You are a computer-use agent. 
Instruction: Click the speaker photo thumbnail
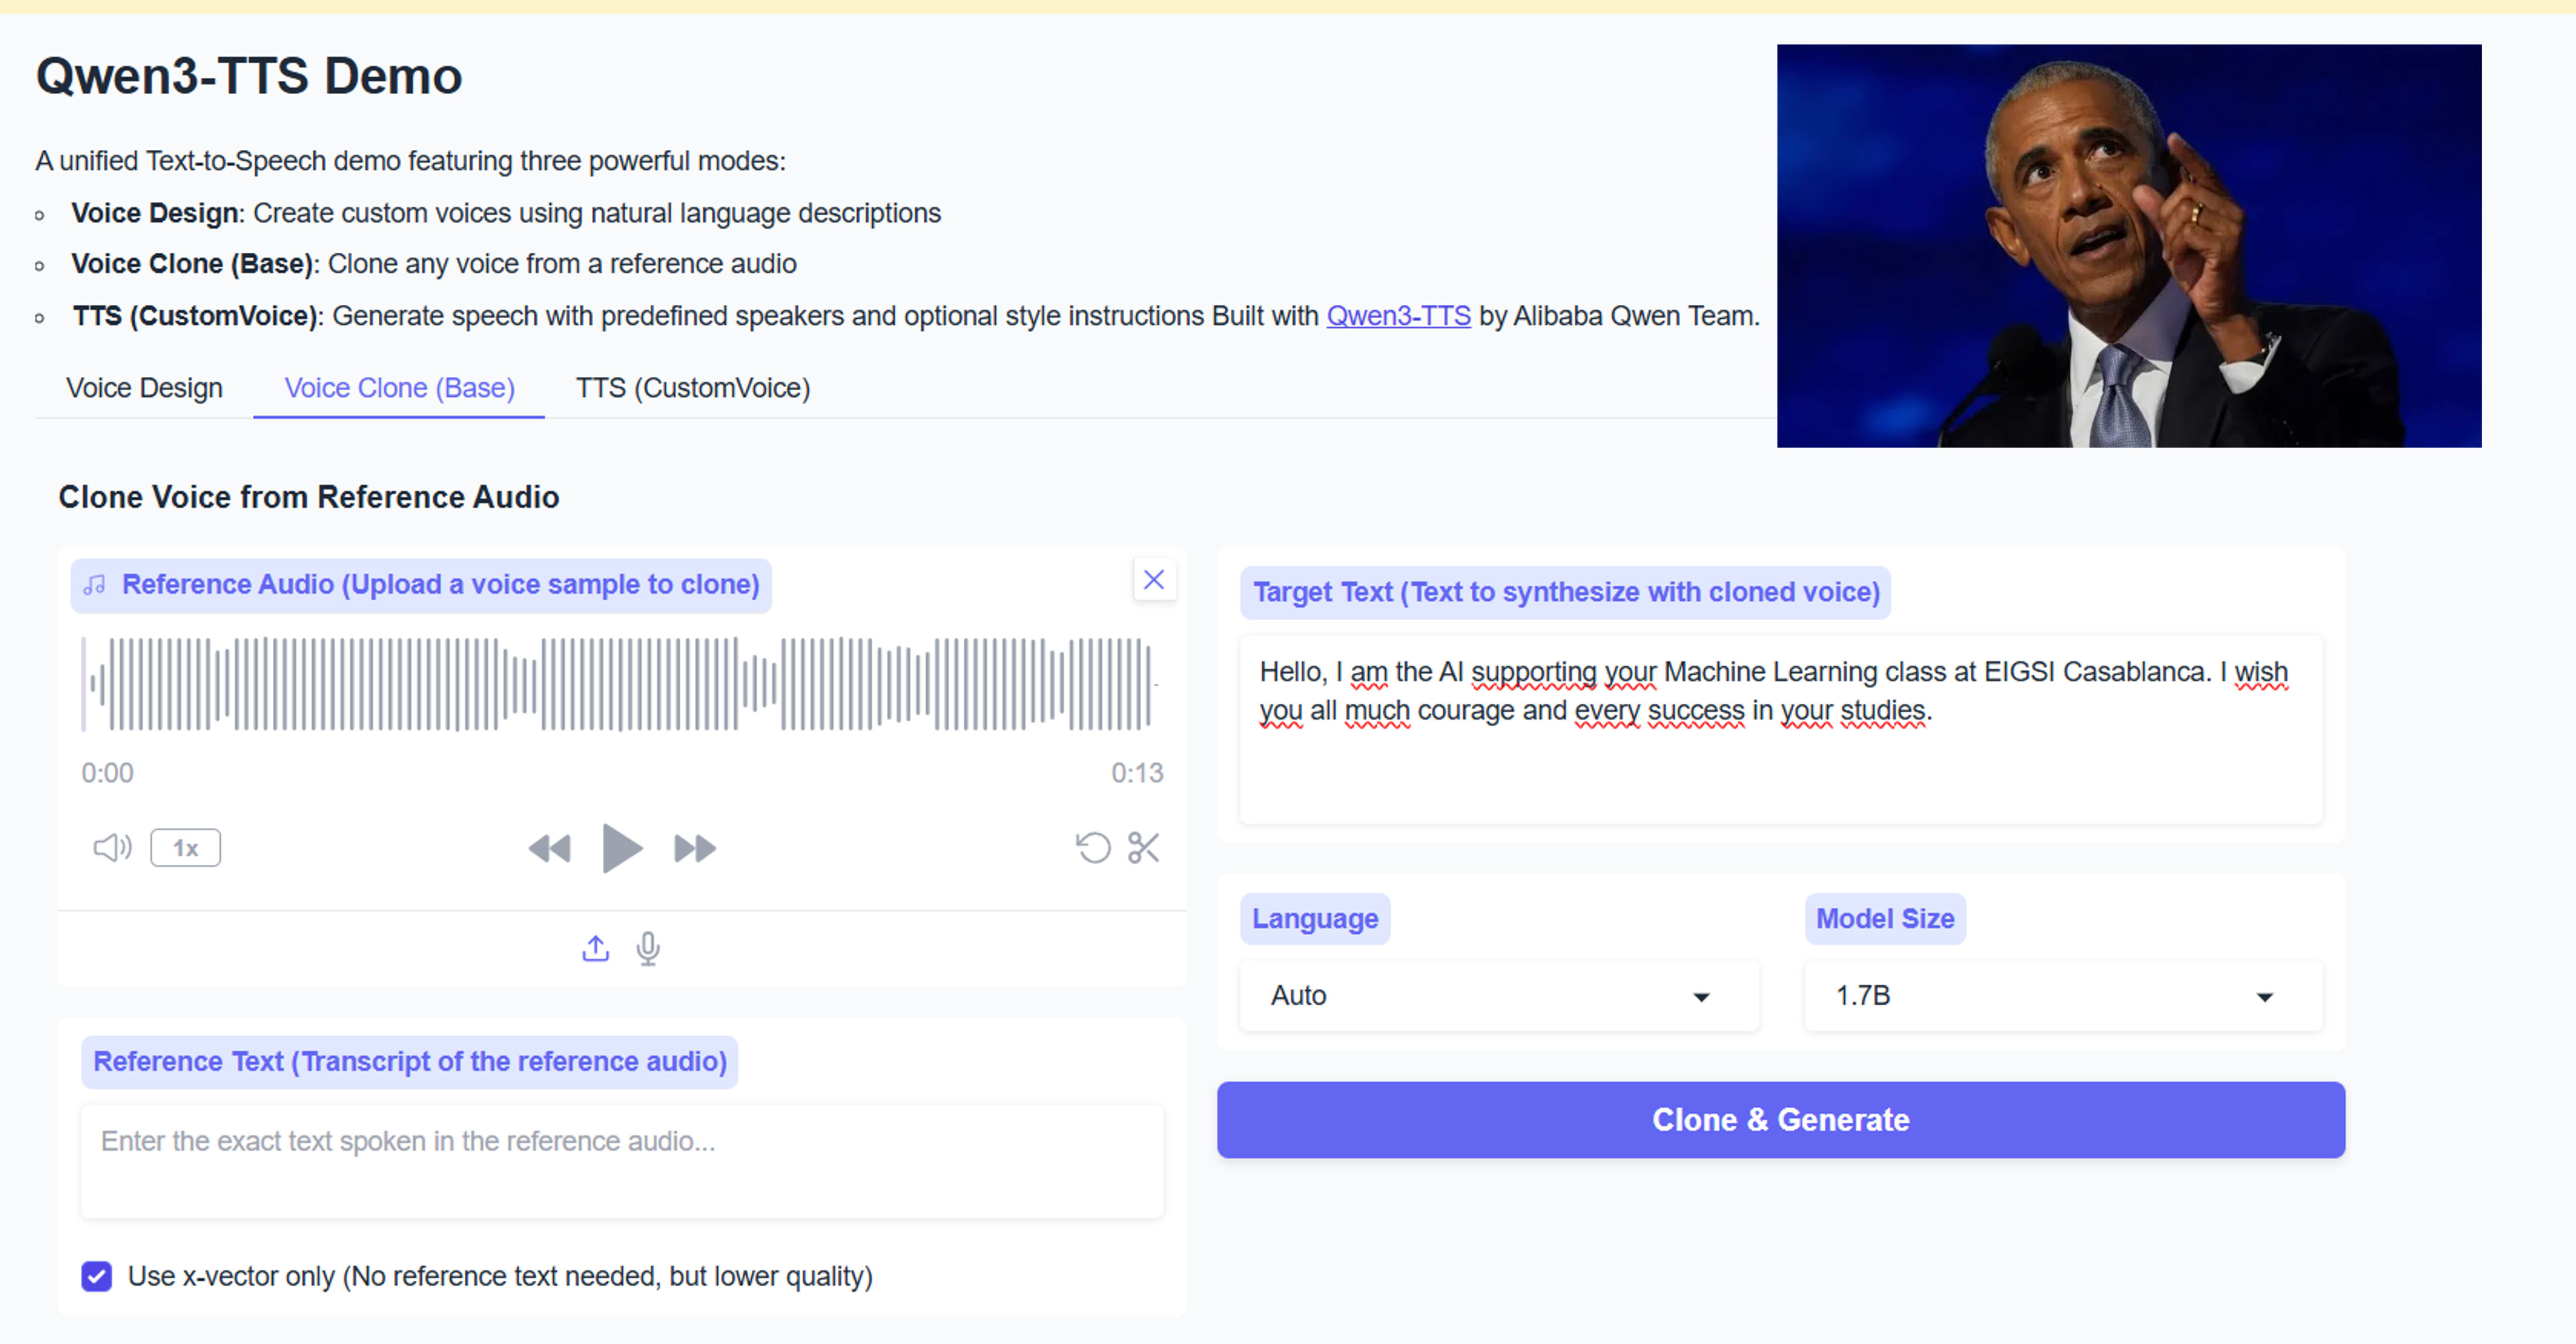click(x=2128, y=246)
